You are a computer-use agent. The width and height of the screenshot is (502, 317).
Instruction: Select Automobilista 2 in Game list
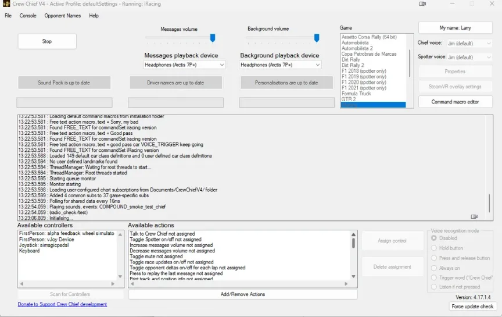point(357,48)
